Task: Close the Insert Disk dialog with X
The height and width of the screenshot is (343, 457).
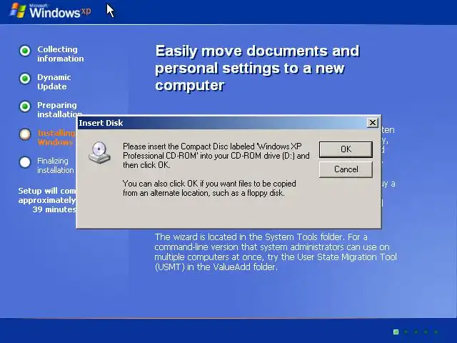Action: point(373,123)
